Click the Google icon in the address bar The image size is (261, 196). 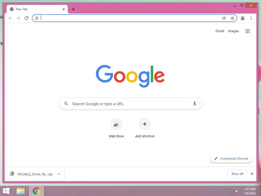tap(37, 18)
